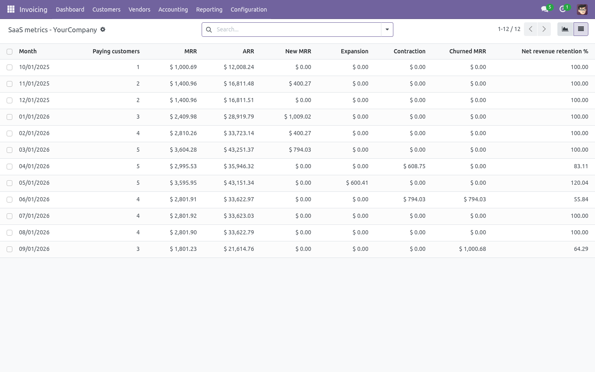The height and width of the screenshot is (372, 595).
Task: Open the Customers menu
Action: point(107,10)
